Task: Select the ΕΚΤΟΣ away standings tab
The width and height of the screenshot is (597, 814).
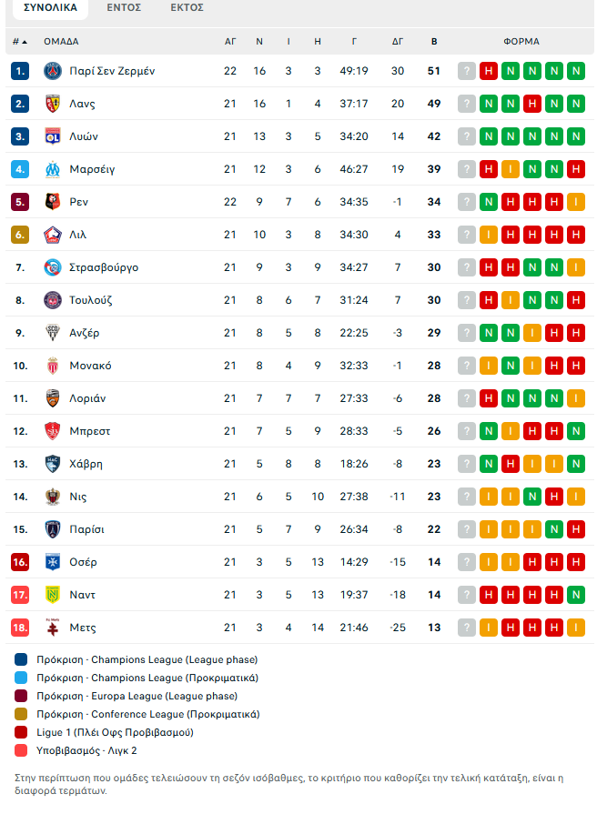Action: coord(187,8)
